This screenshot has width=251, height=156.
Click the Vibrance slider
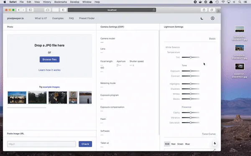point(190,117)
